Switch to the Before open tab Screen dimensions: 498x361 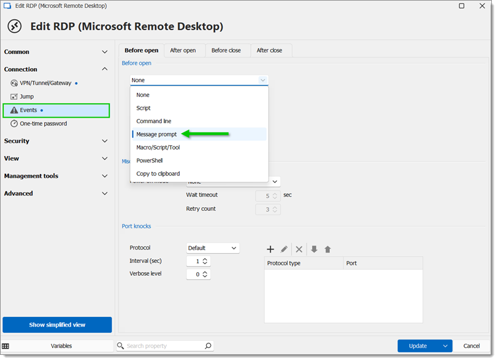(x=141, y=50)
